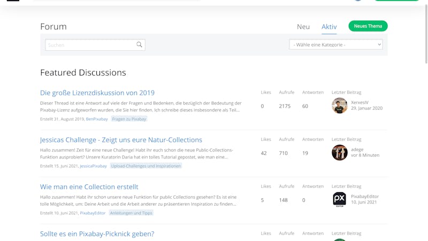Open 'Die große Lizenzdiskussion von 2019' thread
Screen dimensions: 428x241
pos(97,93)
